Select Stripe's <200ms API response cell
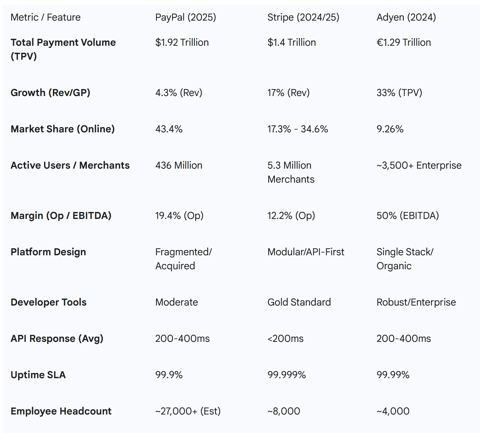 pos(285,338)
